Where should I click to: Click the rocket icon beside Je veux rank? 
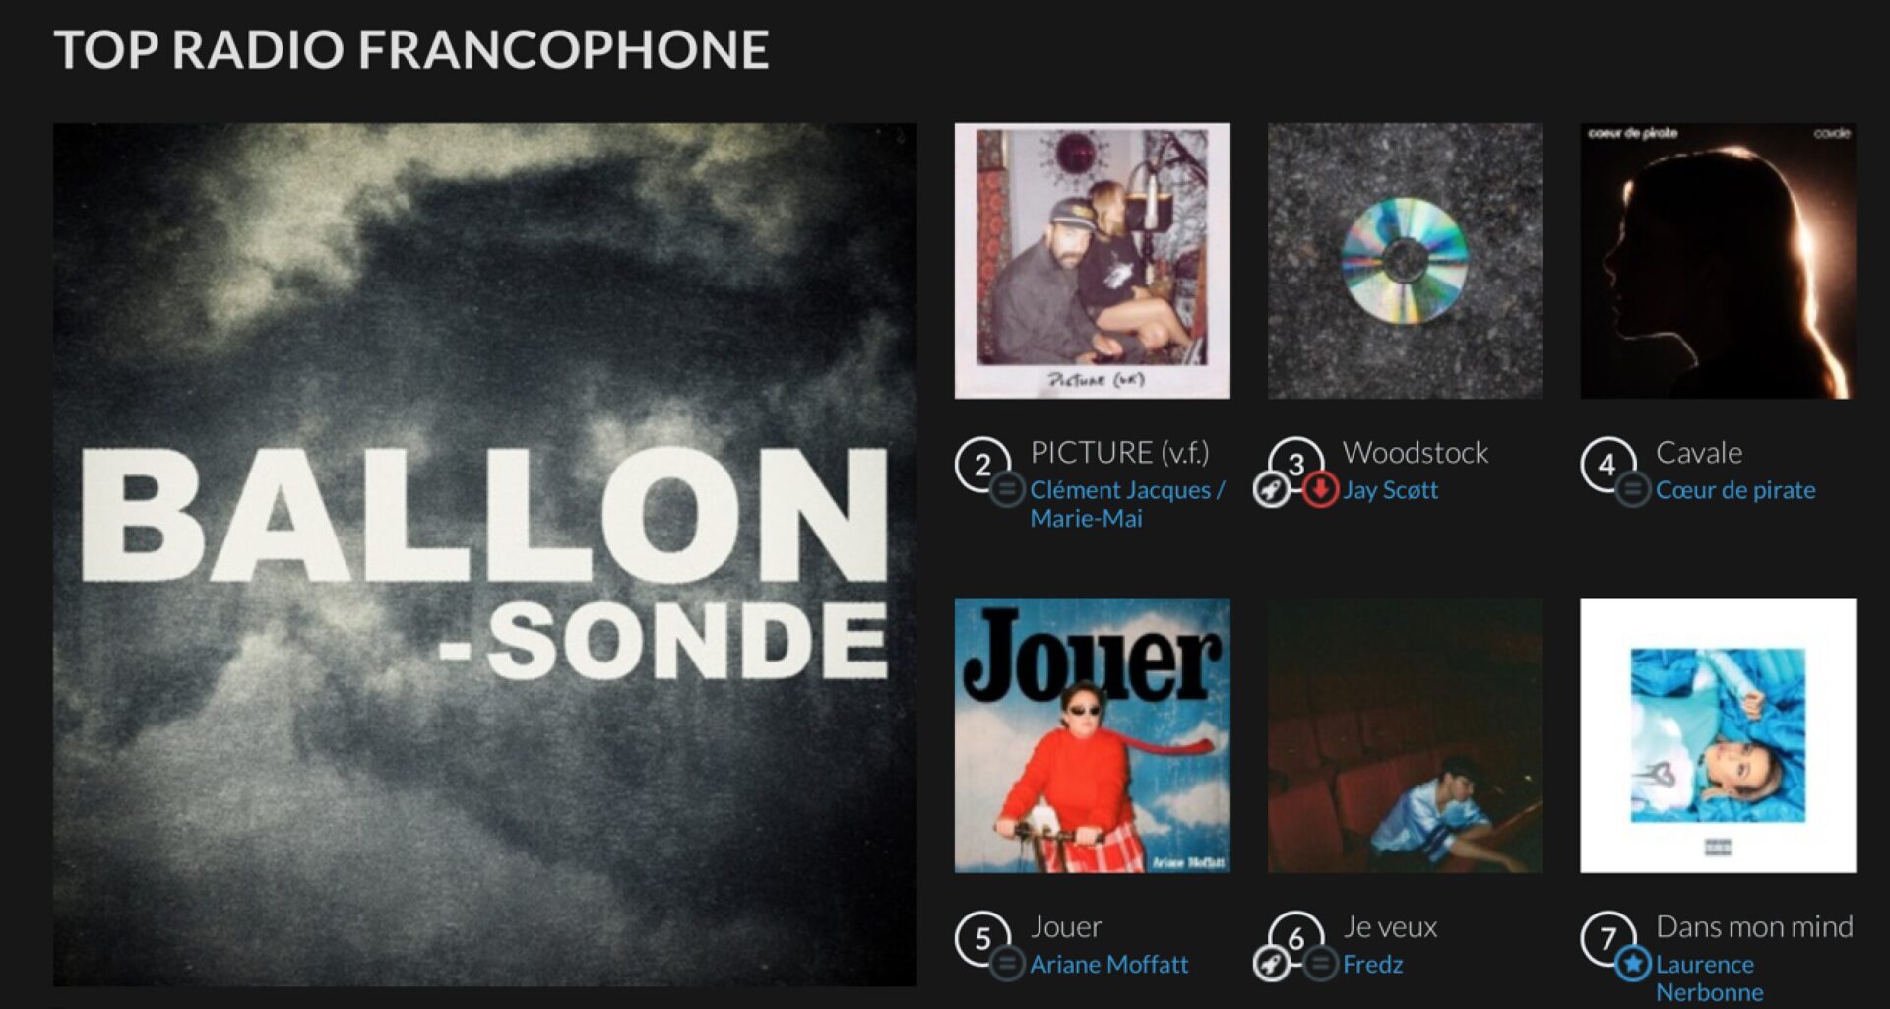(x=1270, y=963)
